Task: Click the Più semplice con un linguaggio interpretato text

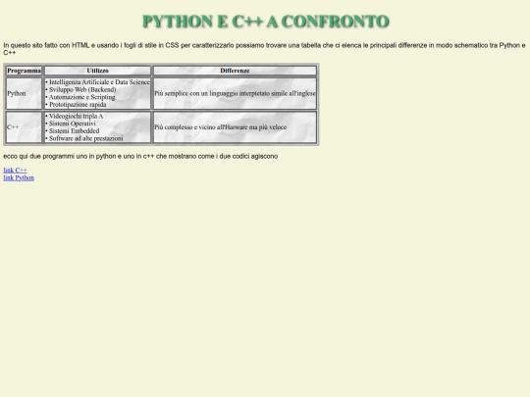Action: (235, 93)
